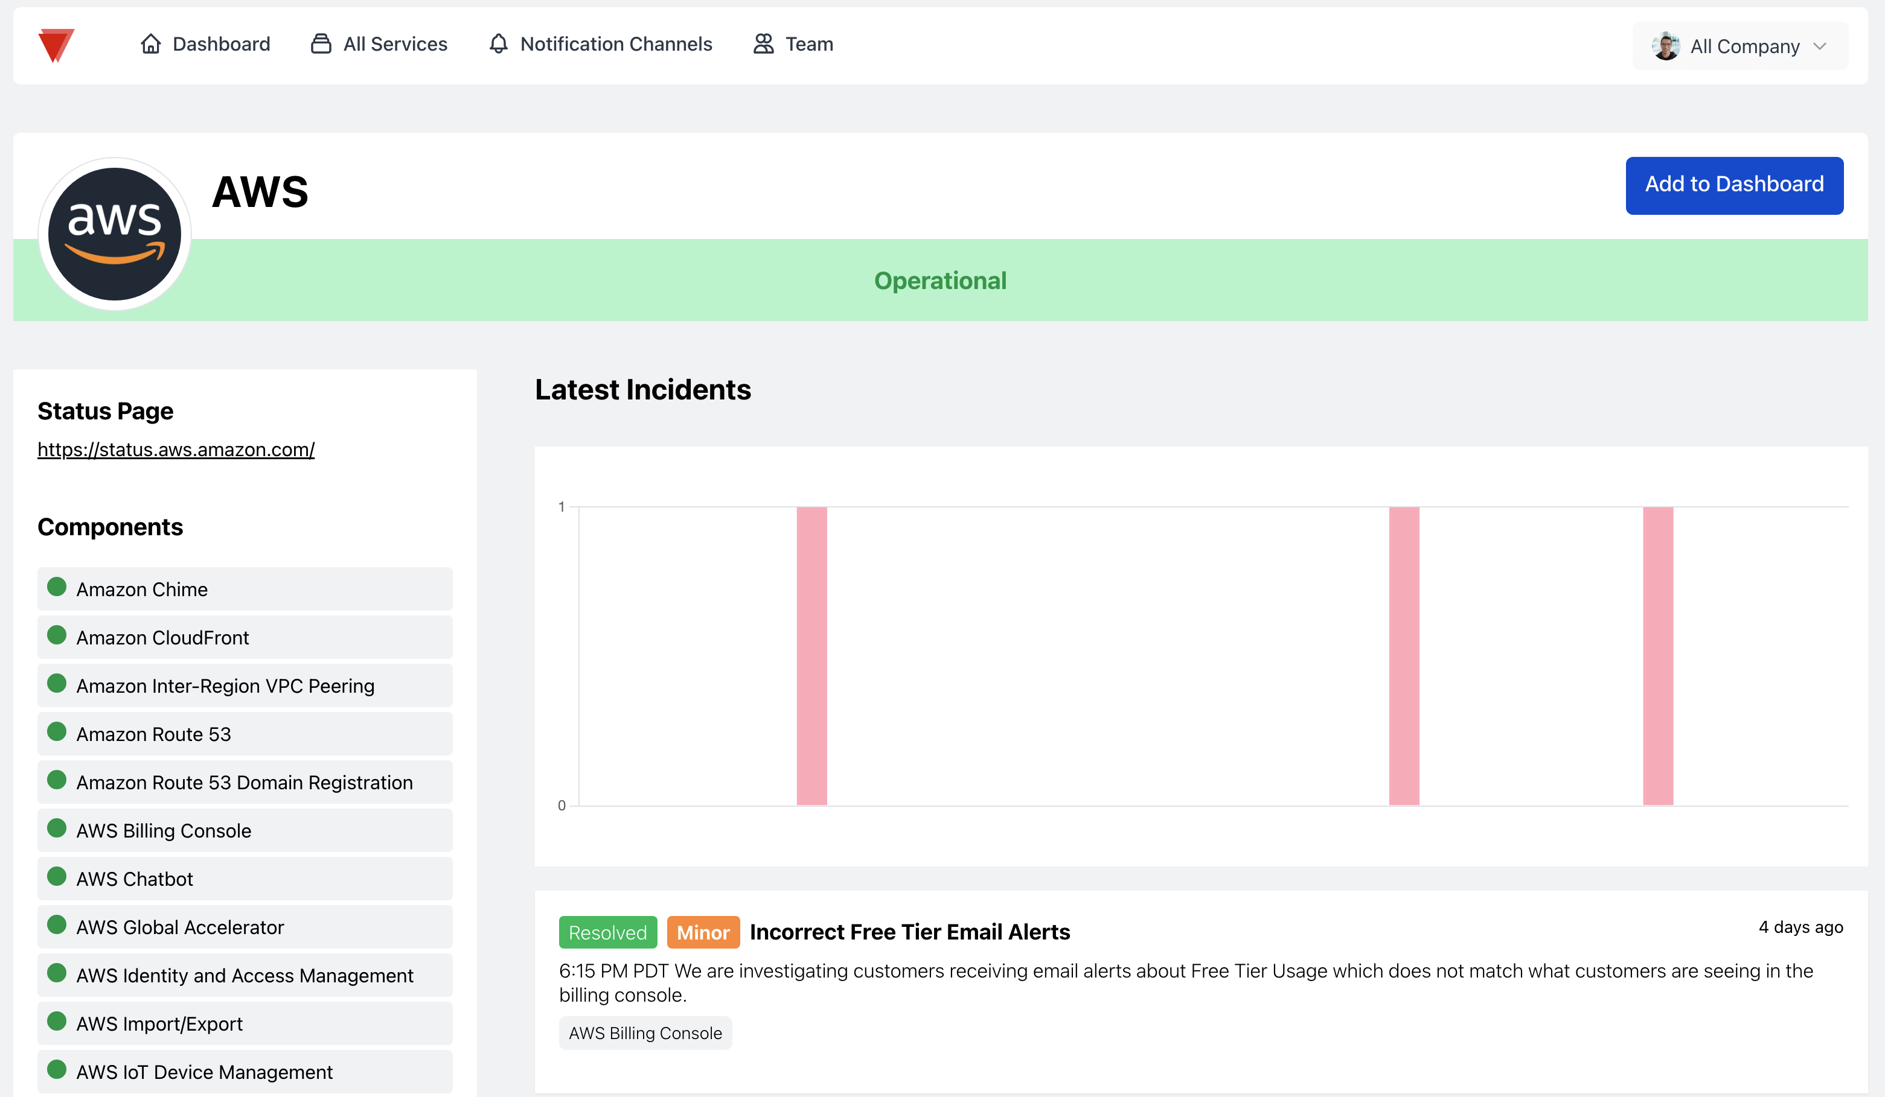Viewport: 1885px width, 1097px height.
Task: Expand the All Company dropdown
Action: click(x=1740, y=46)
